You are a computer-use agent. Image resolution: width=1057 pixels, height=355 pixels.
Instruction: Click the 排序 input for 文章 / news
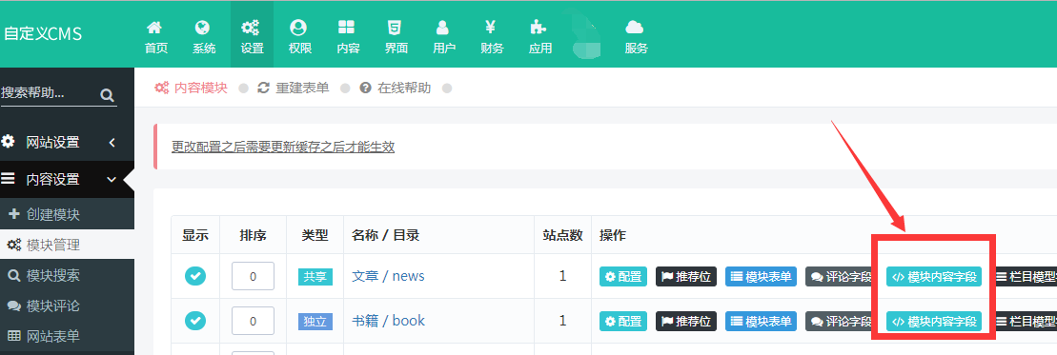pyautogui.click(x=253, y=276)
